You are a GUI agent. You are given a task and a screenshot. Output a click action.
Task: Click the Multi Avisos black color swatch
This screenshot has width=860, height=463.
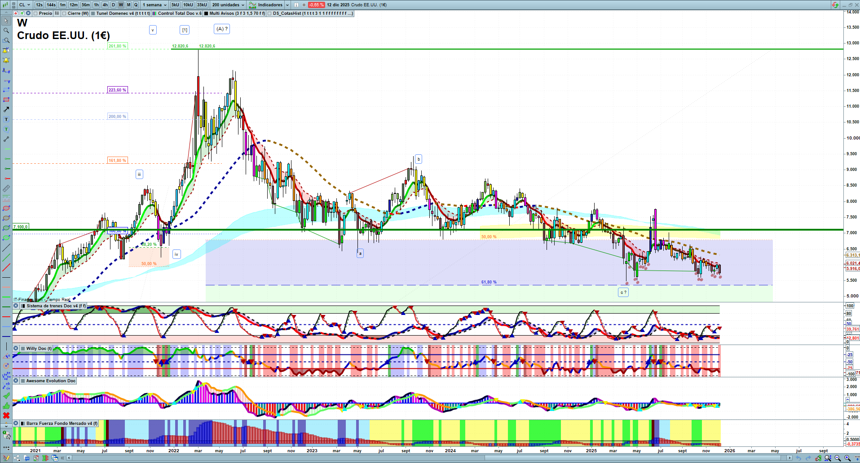pyautogui.click(x=206, y=13)
